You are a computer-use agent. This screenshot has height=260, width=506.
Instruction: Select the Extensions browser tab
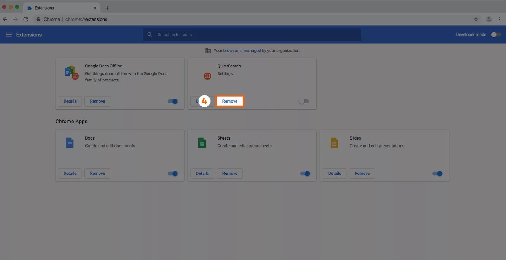(x=61, y=8)
